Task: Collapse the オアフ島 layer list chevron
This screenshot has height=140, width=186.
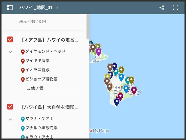Action: pyautogui.click(x=10, y=52)
